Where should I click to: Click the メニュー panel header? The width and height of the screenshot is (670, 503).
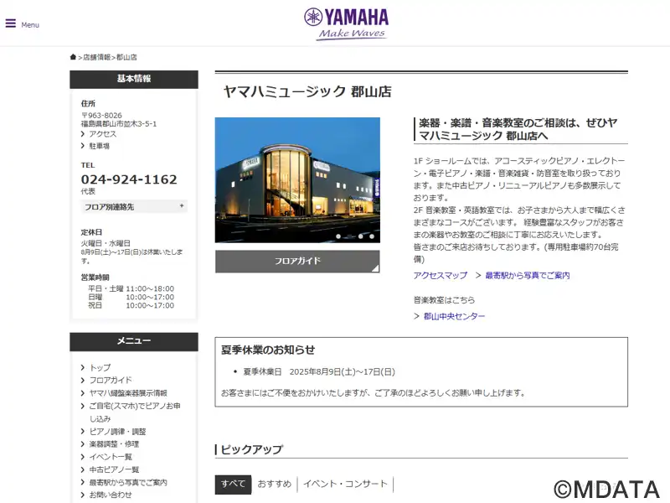pyautogui.click(x=134, y=341)
